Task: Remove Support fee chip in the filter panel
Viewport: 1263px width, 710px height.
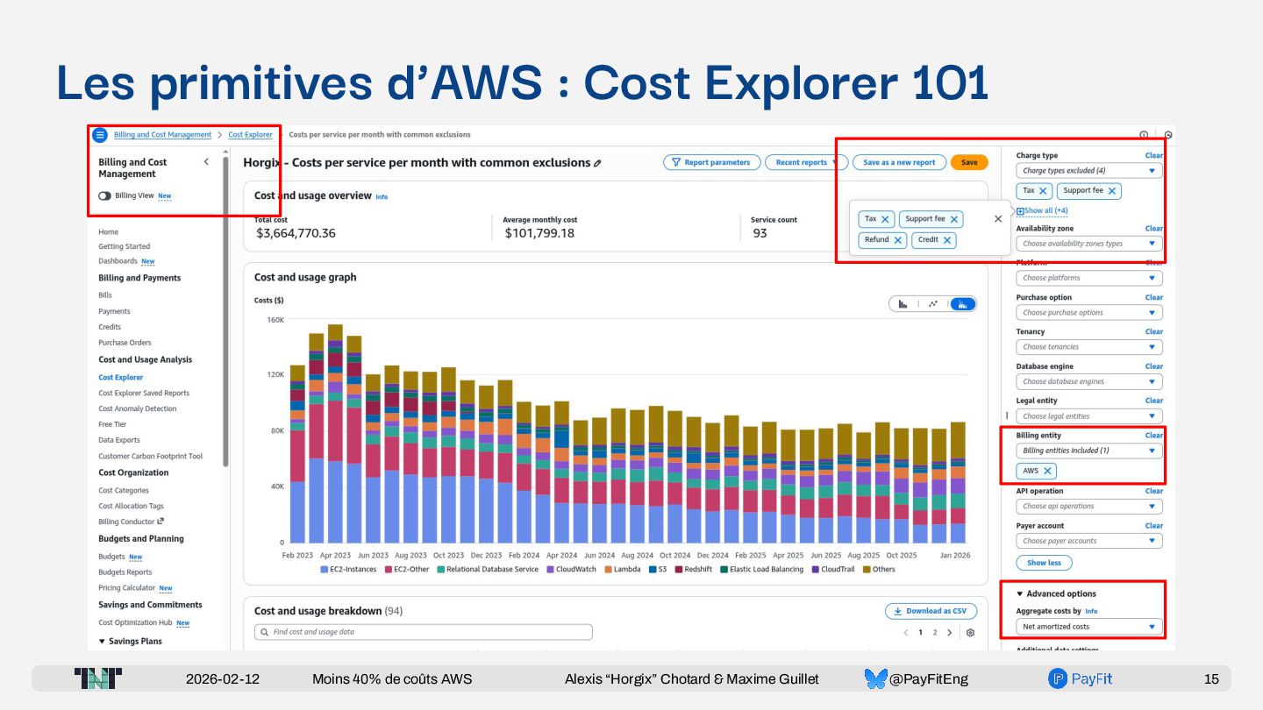Action: pyautogui.click(x=1112, y=191)
